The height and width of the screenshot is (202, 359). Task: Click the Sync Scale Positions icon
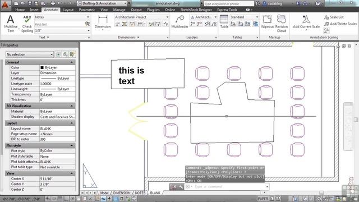[x=326, y=30]
